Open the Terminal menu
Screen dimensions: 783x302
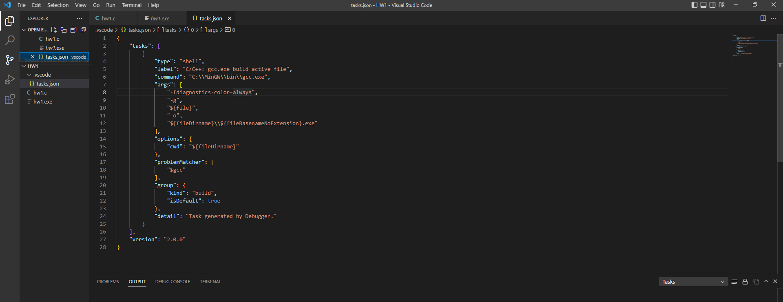[x=132, y=5]
